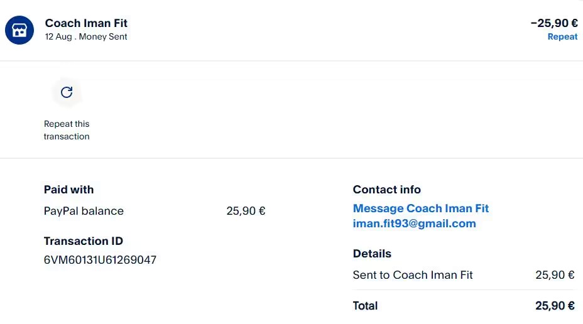This screenshot has height=324, width=583.
Task: Click the "12 Aug . Money Sent" subtitle
Action: click(x=86, y=37)
